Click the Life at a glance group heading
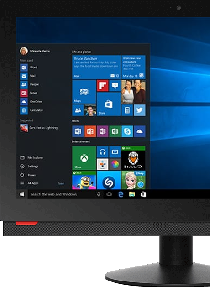The image size is (210, 297). click(x=81, y=52)
